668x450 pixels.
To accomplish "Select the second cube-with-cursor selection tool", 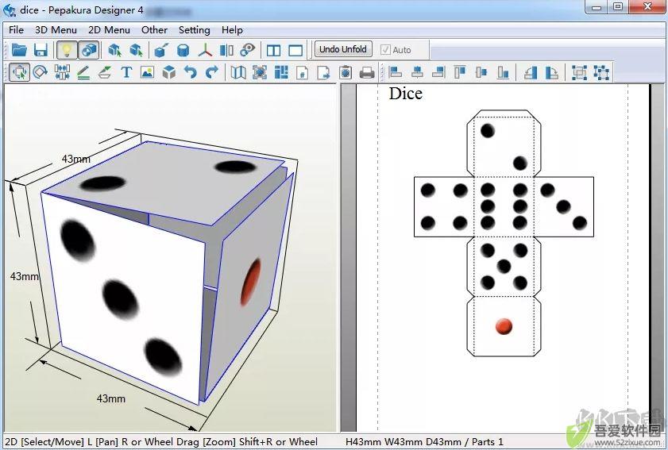I will click(137, 50).
